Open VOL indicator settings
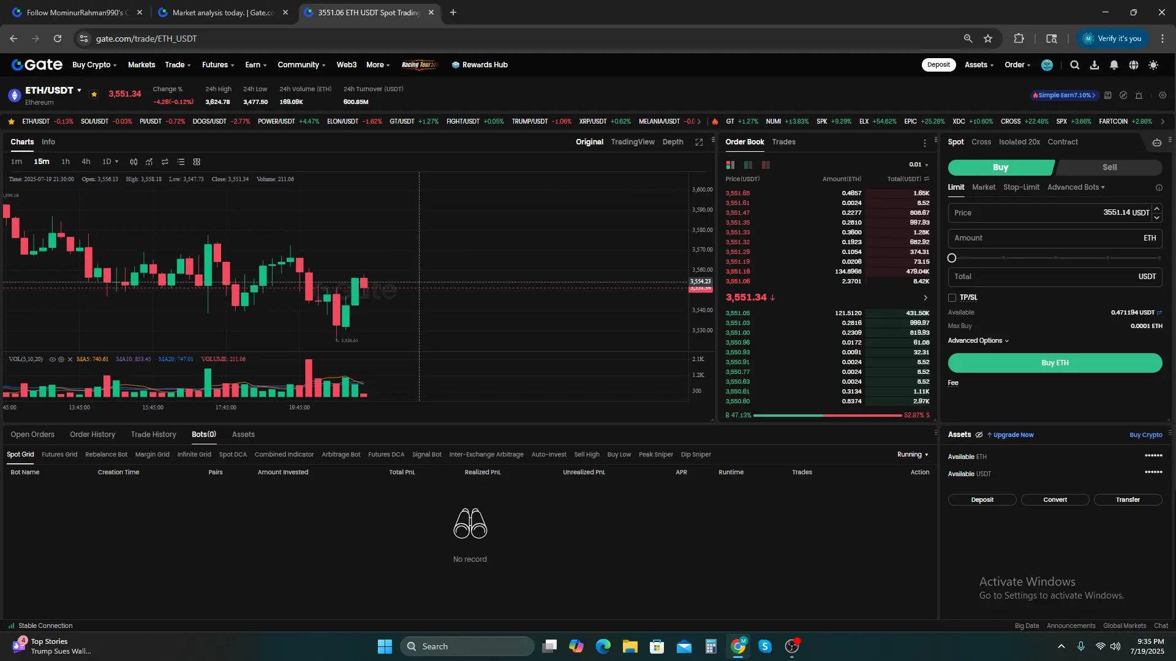 [61, 359]
